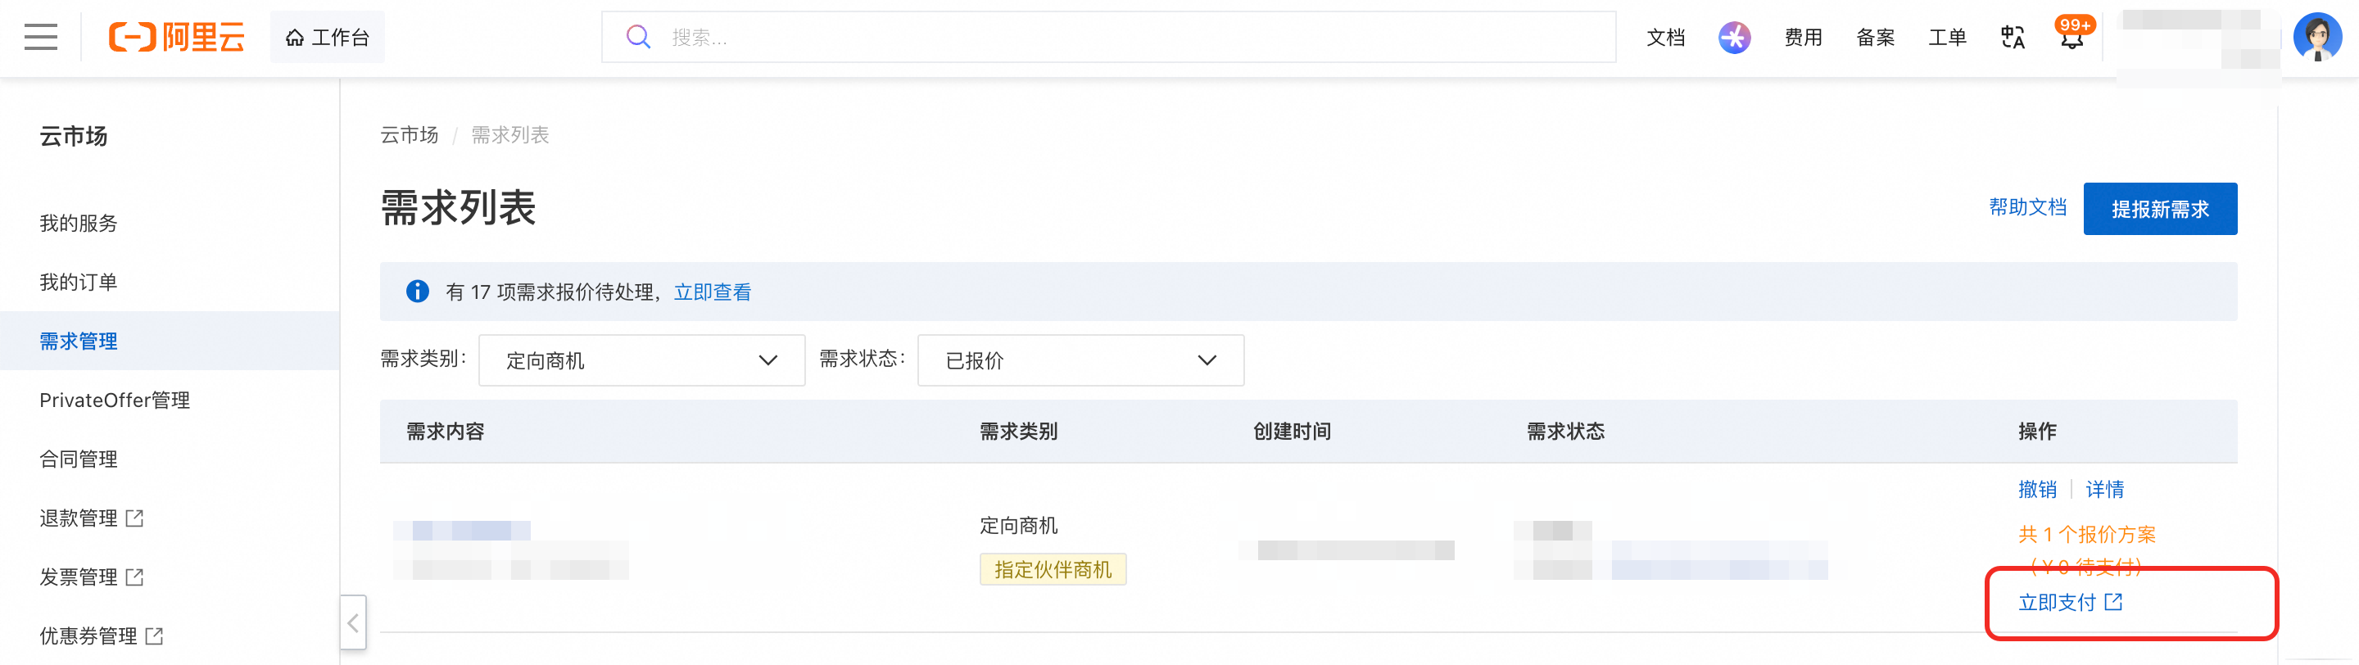Select 我的订单 in the sidebar

tap(79, 282)
